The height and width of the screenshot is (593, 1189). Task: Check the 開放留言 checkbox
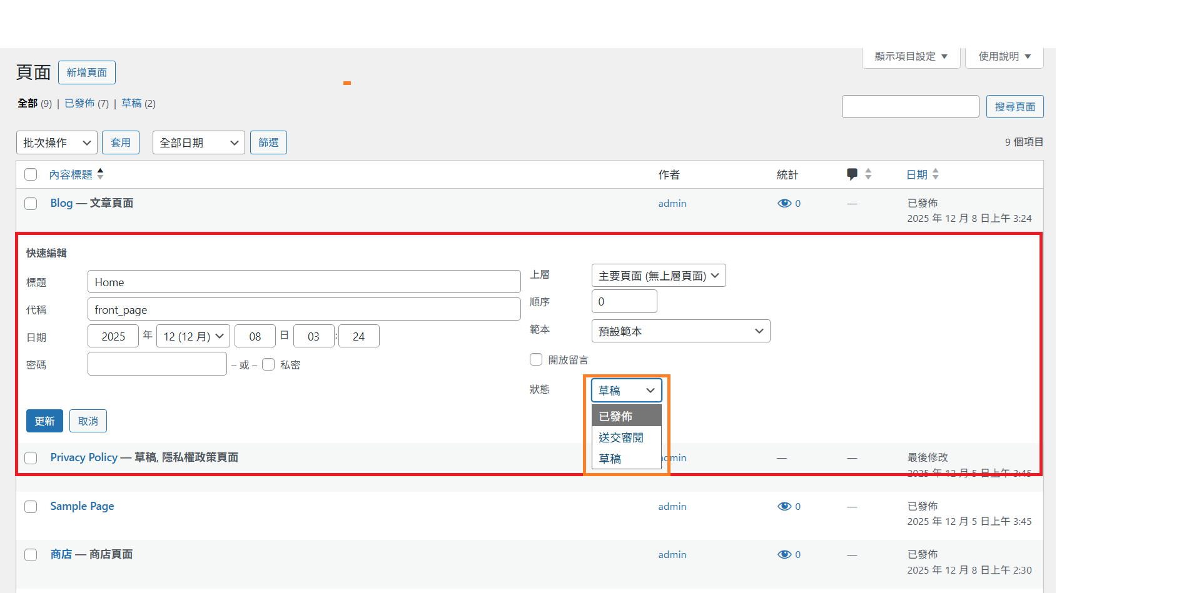point(536,359)
